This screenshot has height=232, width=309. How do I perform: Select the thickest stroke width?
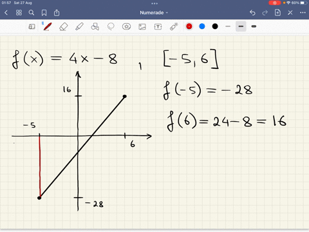point(254,26)
